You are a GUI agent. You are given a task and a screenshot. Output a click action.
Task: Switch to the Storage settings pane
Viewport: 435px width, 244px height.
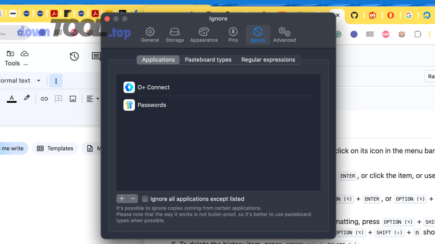[174, 35]
